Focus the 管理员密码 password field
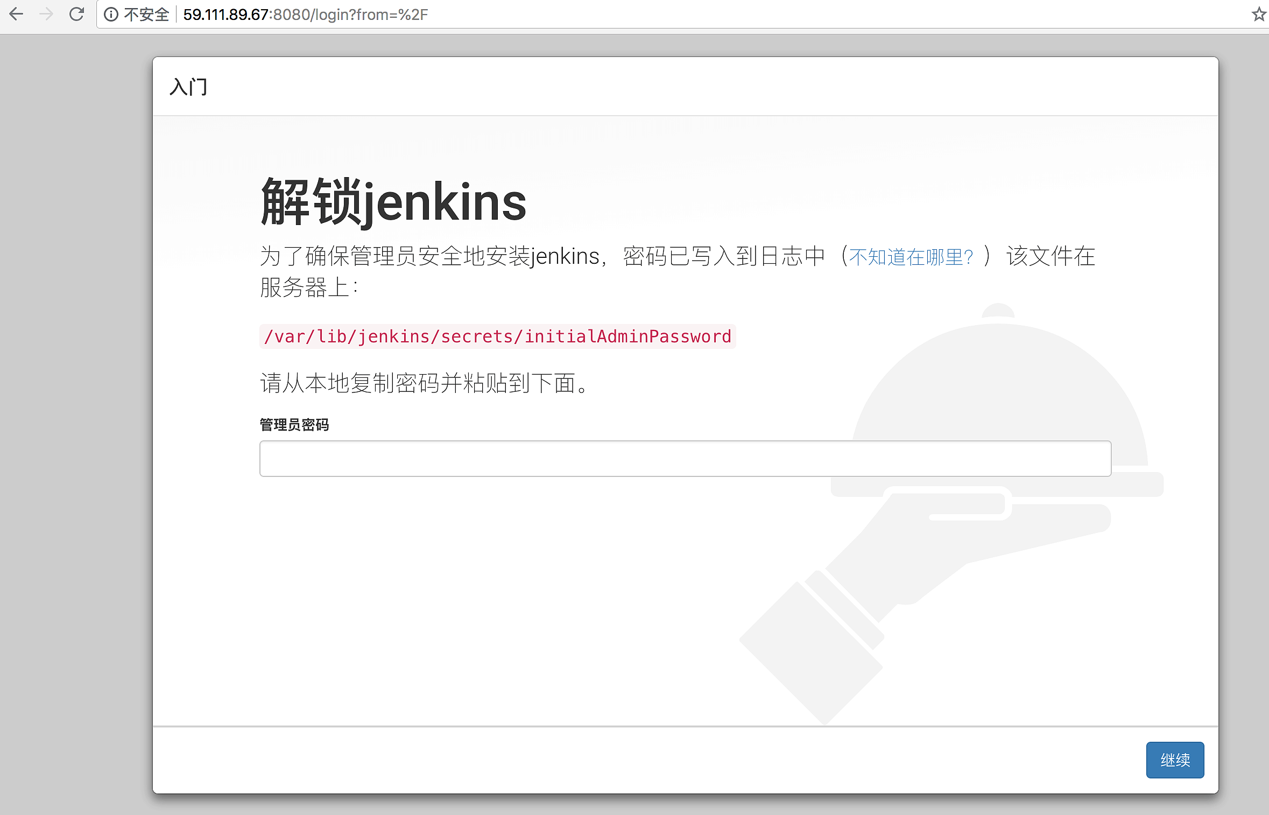 tap(685, 459)
